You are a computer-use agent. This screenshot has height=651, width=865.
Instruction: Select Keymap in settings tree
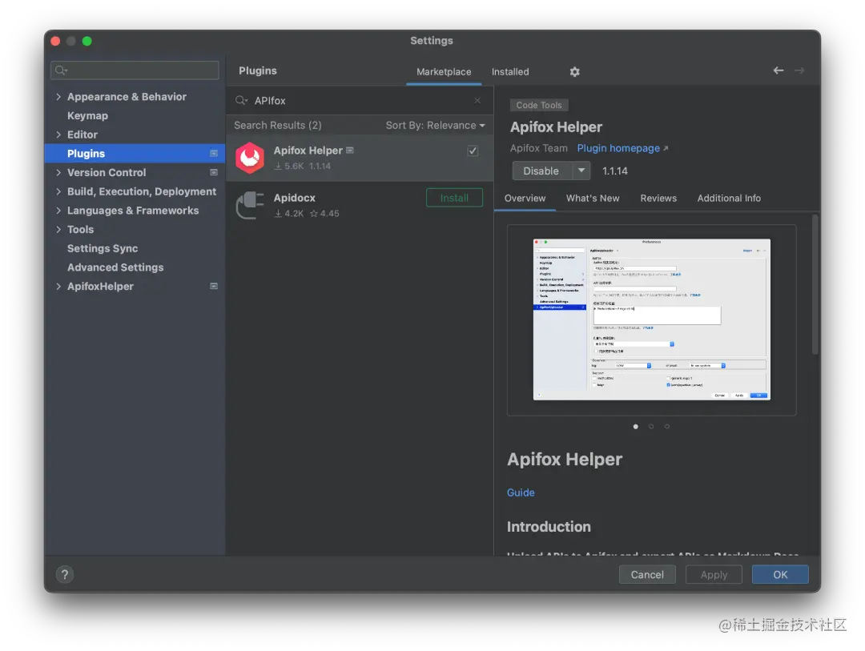(x=88, y=115)
